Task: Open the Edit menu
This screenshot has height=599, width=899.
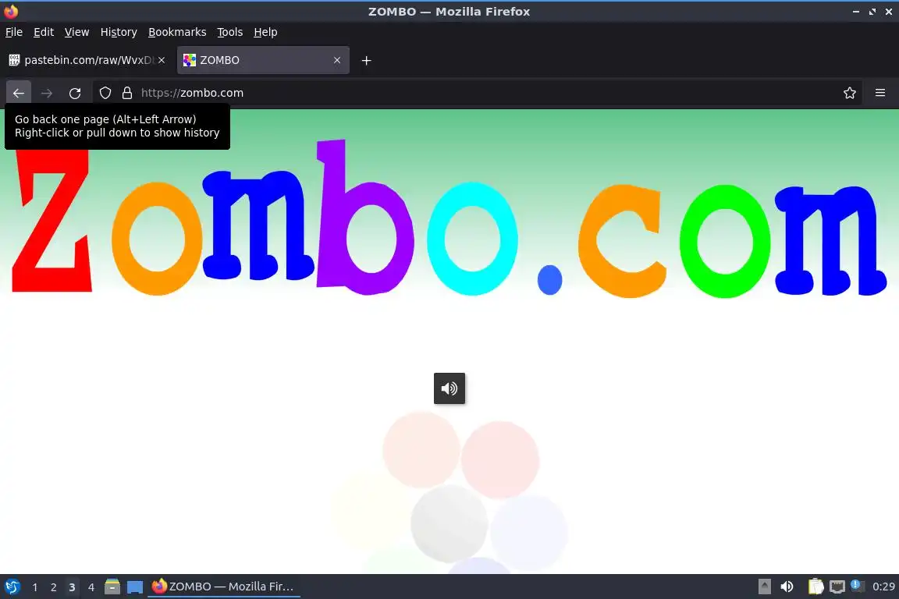Action: click(x=44, y=32)
